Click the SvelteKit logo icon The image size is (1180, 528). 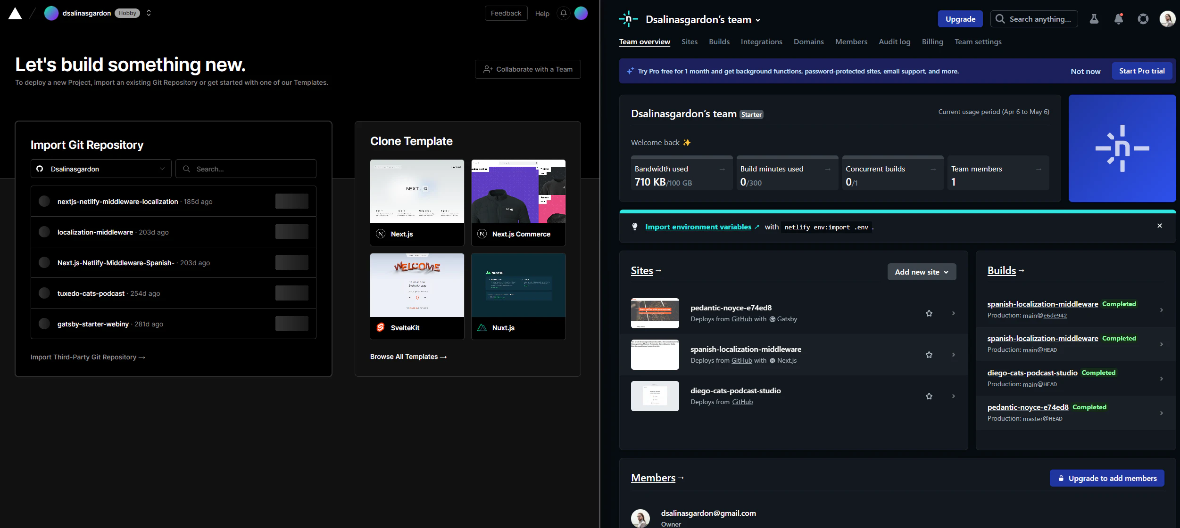(381, 327)
